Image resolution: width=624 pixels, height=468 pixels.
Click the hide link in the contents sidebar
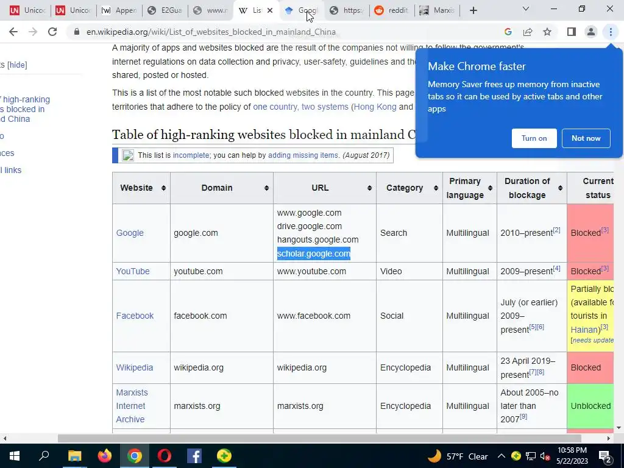(17, 65)
